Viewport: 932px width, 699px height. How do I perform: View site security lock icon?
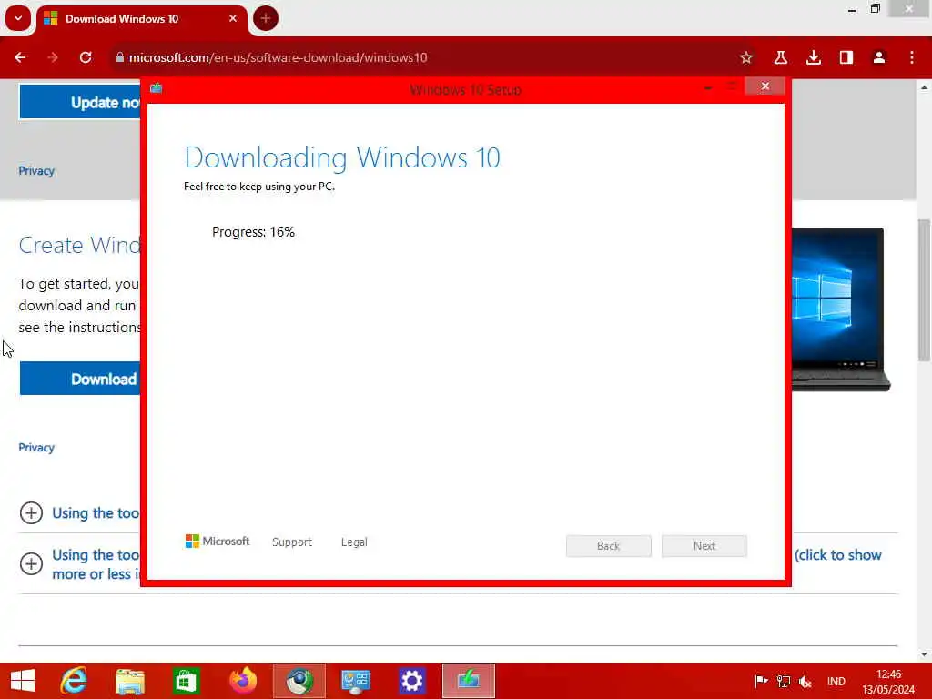pos(119,57)
